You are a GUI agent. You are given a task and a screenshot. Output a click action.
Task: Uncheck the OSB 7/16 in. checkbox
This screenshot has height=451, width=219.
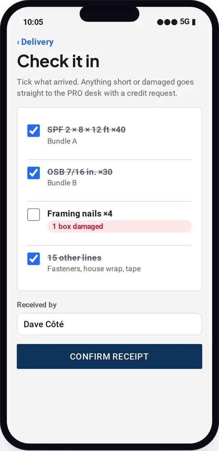coord(33,173)
